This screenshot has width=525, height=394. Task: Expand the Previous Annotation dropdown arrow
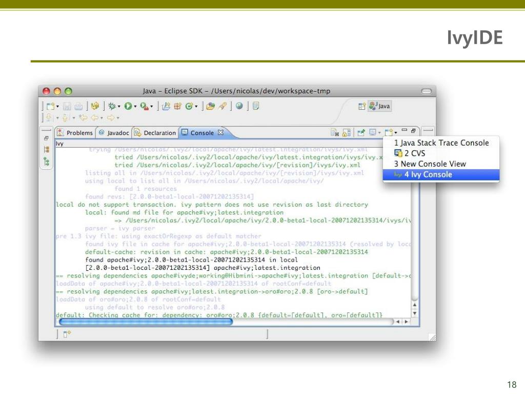click(74, 118)
